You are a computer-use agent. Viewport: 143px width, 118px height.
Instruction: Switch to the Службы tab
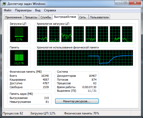pyautogui.click(x=46, y=17)
